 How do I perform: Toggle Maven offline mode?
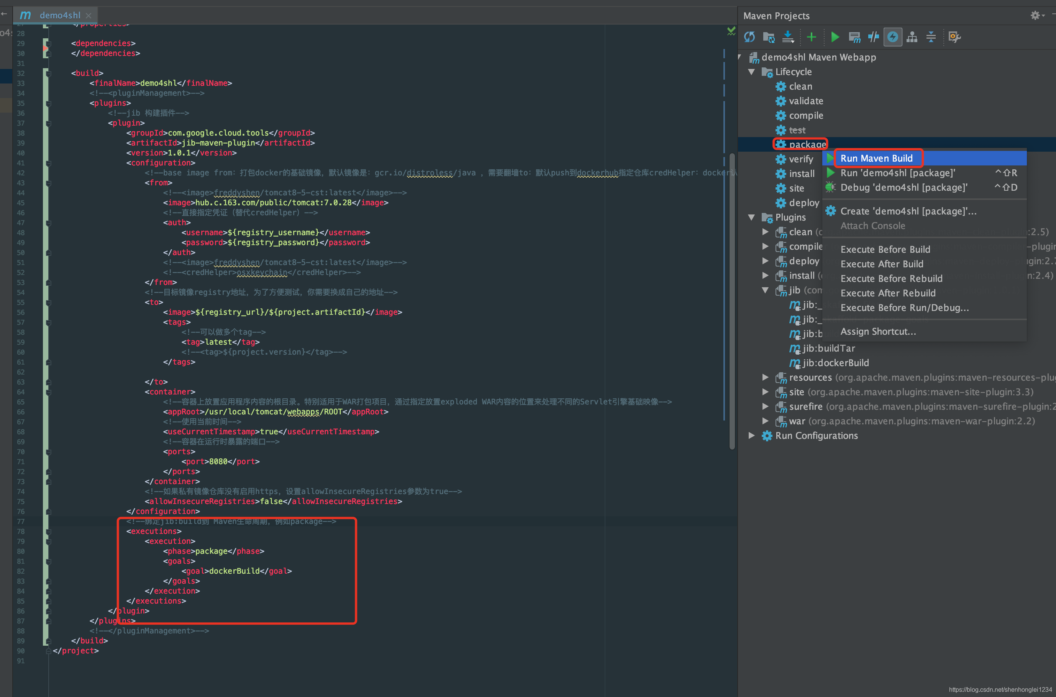873,37
